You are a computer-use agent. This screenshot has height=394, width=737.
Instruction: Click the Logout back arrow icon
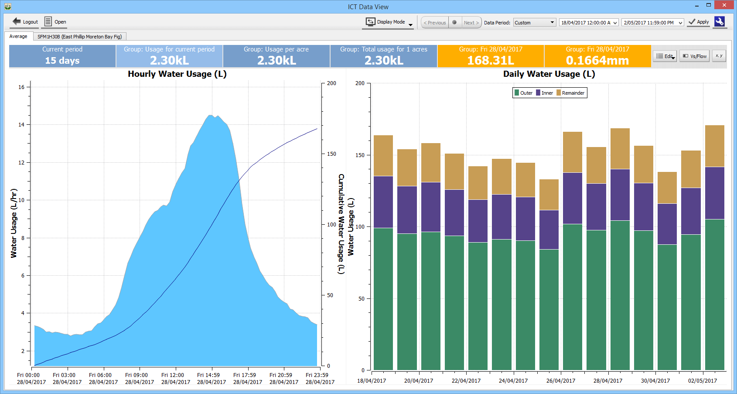tap(17, 21)
